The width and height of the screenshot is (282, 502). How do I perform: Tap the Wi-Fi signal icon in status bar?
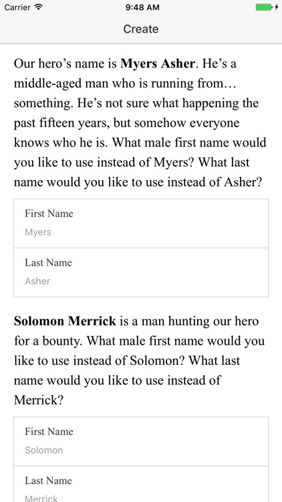(x=39, y=7)
